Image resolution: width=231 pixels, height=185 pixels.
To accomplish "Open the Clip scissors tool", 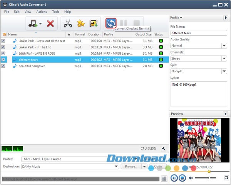I will click(x=68, y=23).
